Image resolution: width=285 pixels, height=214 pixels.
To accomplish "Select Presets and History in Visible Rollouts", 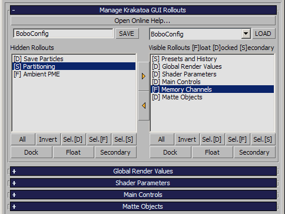I will point(213,59).
